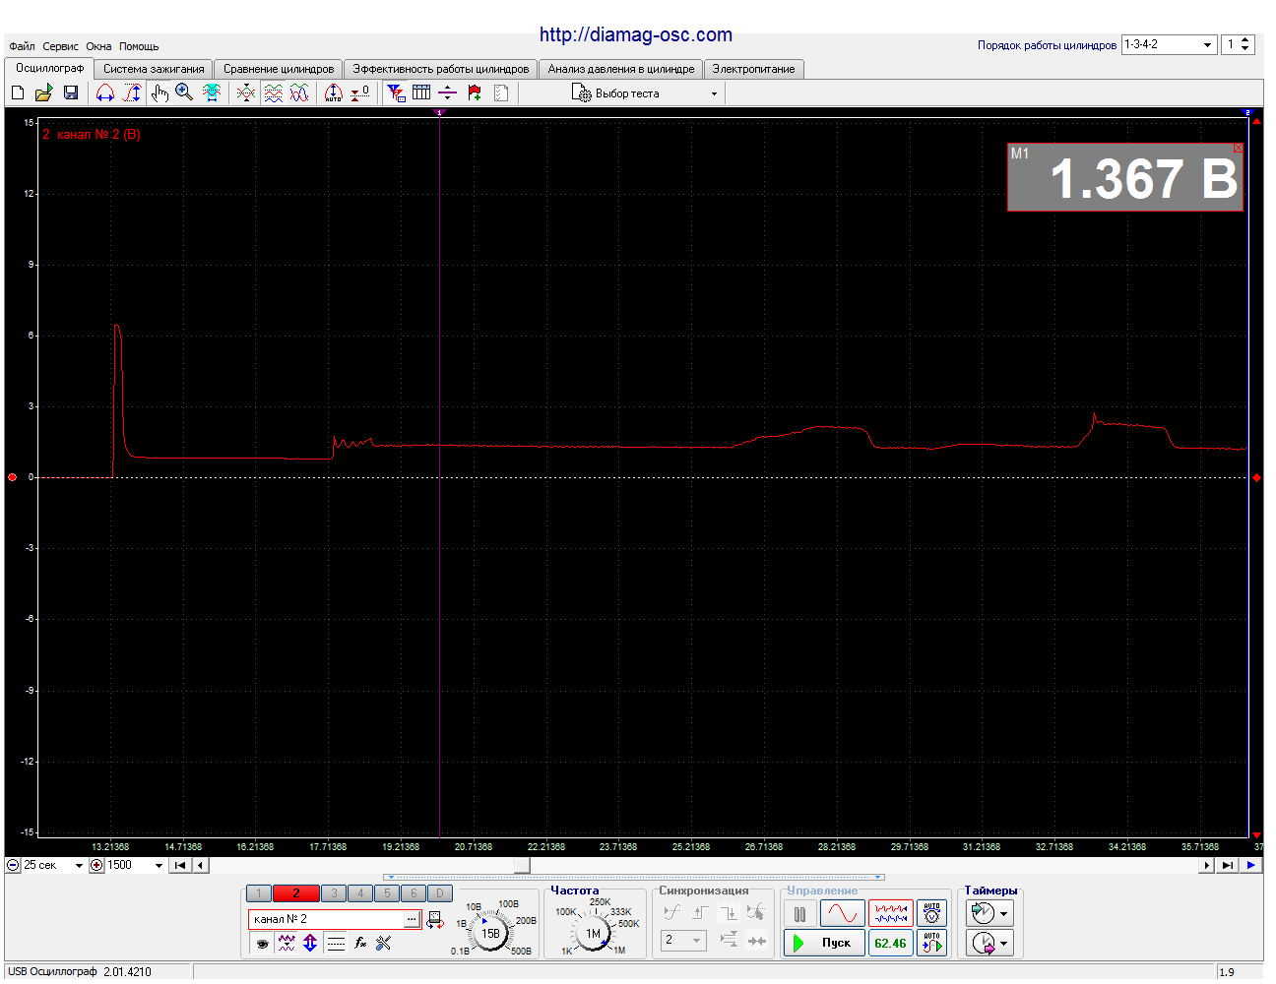Toggle channel 4 button
Viewport: 1276px width, 984px height.
[x=360, y=893]
